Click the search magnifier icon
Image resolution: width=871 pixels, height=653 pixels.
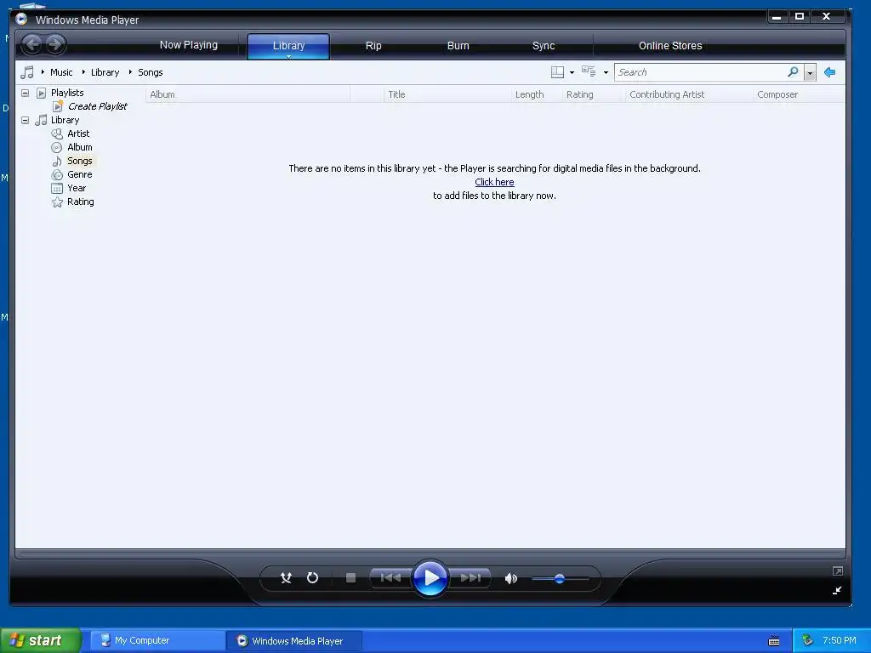[793, 71]
